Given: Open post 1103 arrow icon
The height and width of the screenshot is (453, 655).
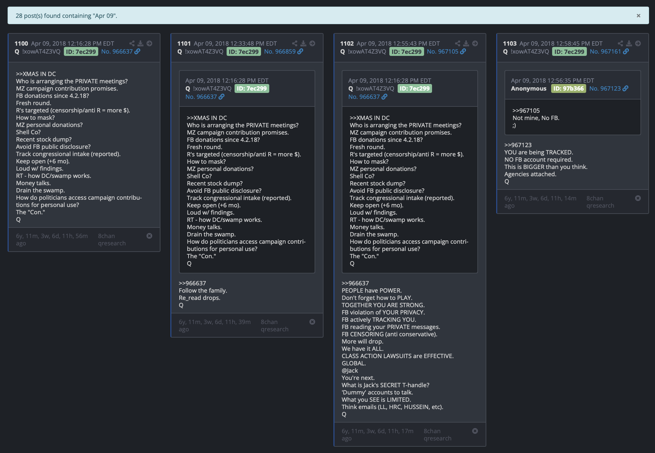Looking at the screenshot, I should click(x=638, y=43).
